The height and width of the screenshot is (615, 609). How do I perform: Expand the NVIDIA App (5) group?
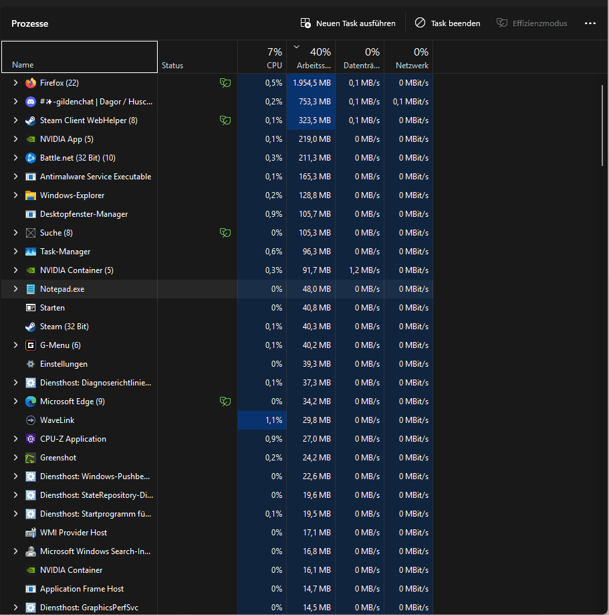click(x=15, y=139)
